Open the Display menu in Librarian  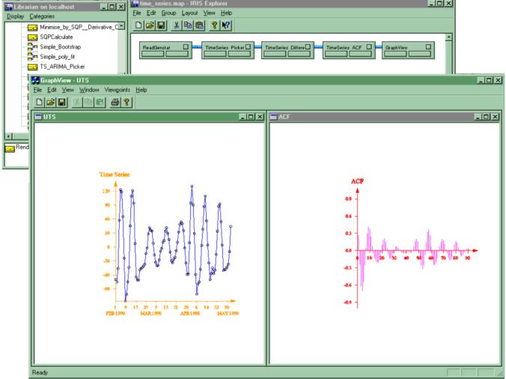[16, 15]
